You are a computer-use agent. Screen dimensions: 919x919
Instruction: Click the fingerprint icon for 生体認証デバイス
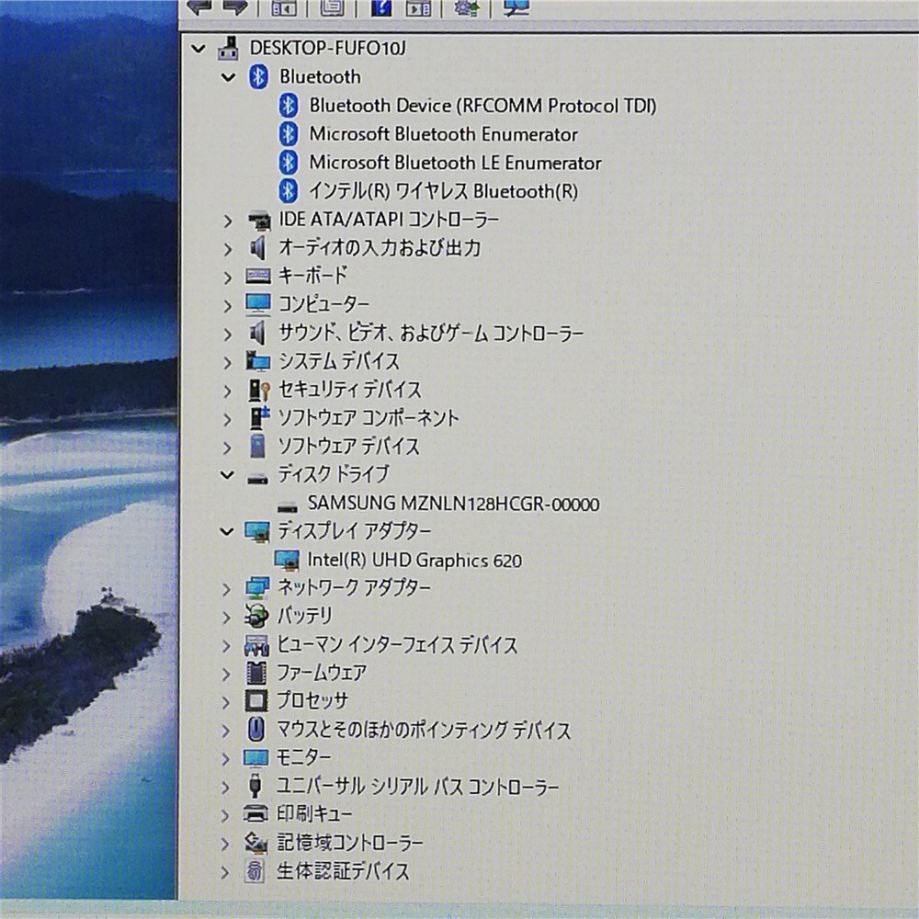(x=255, y=871)
